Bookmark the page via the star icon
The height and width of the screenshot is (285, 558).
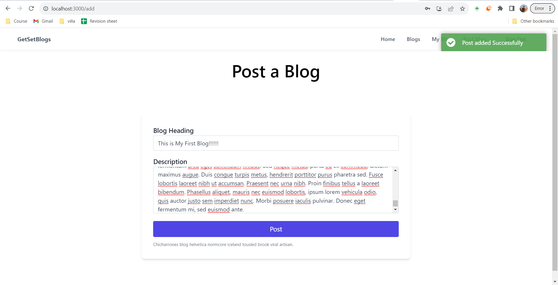pos(462,8)
